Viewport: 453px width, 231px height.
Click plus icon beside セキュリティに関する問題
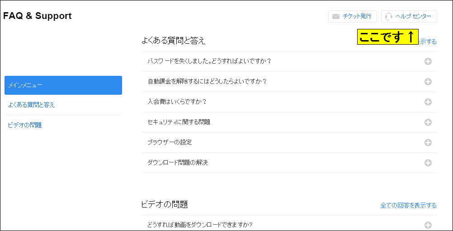point(428,122)
